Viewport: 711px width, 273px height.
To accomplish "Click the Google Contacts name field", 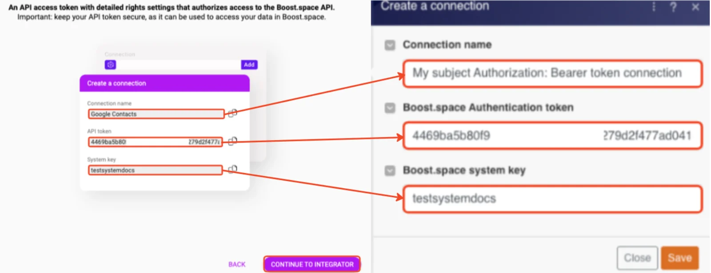I will pyautogui.click(x=156, y=114).
